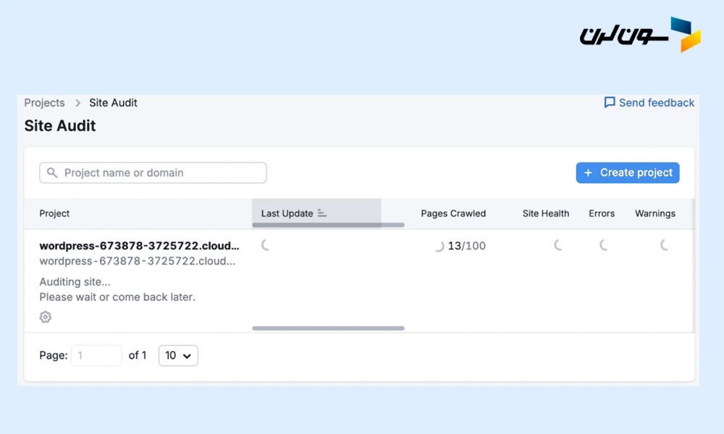Viewport: 724px width, 434px height.
Task: Click the plus icon on Create project
Action: 588,173
